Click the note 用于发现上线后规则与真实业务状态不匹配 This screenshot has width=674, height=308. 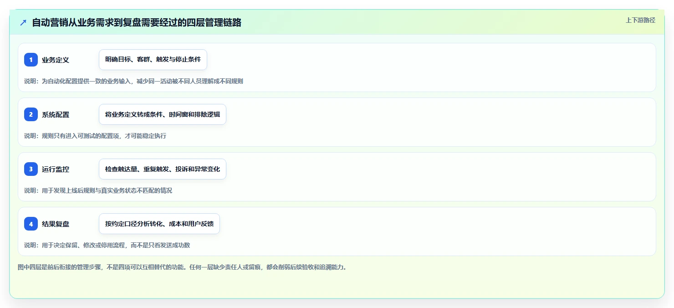[x=98, y=190]
